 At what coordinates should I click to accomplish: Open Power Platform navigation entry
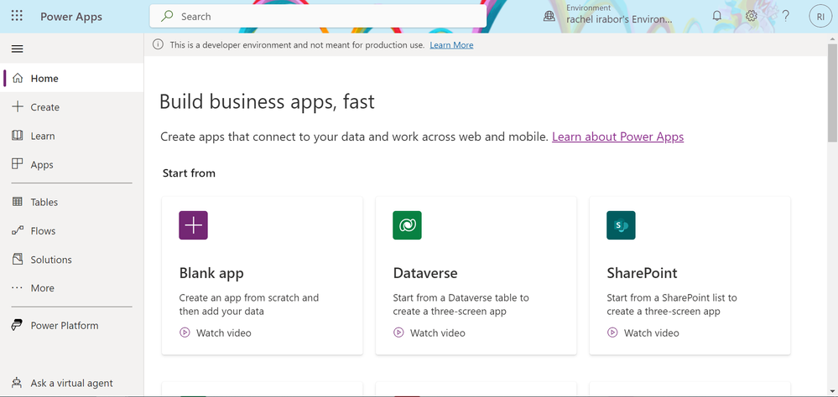(x=71, y=326)
